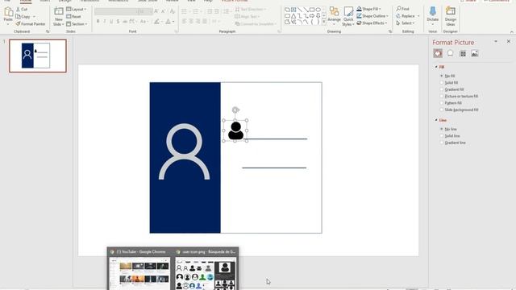Select slide 1 thumbnail
This screenshot has height=290, width=516.
38,56
